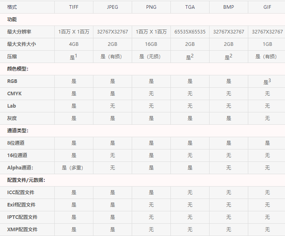Click GIF's RGB cell with footnote 3
Screen dimensions: 285x236
(267, 81)
